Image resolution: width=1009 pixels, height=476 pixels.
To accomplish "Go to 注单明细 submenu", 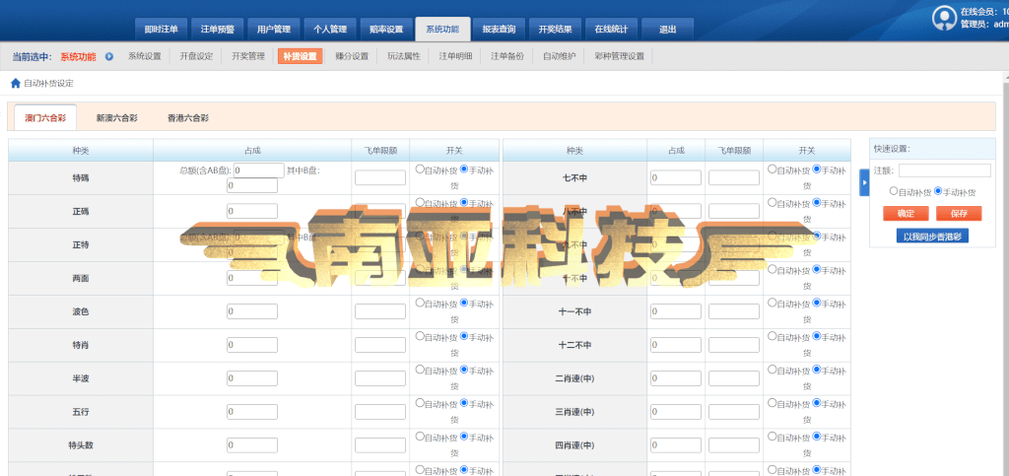I will 455,56.
